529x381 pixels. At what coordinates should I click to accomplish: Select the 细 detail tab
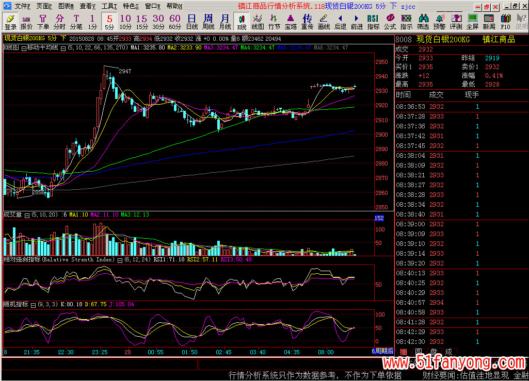pyautogui.click(x=403, y=352)
